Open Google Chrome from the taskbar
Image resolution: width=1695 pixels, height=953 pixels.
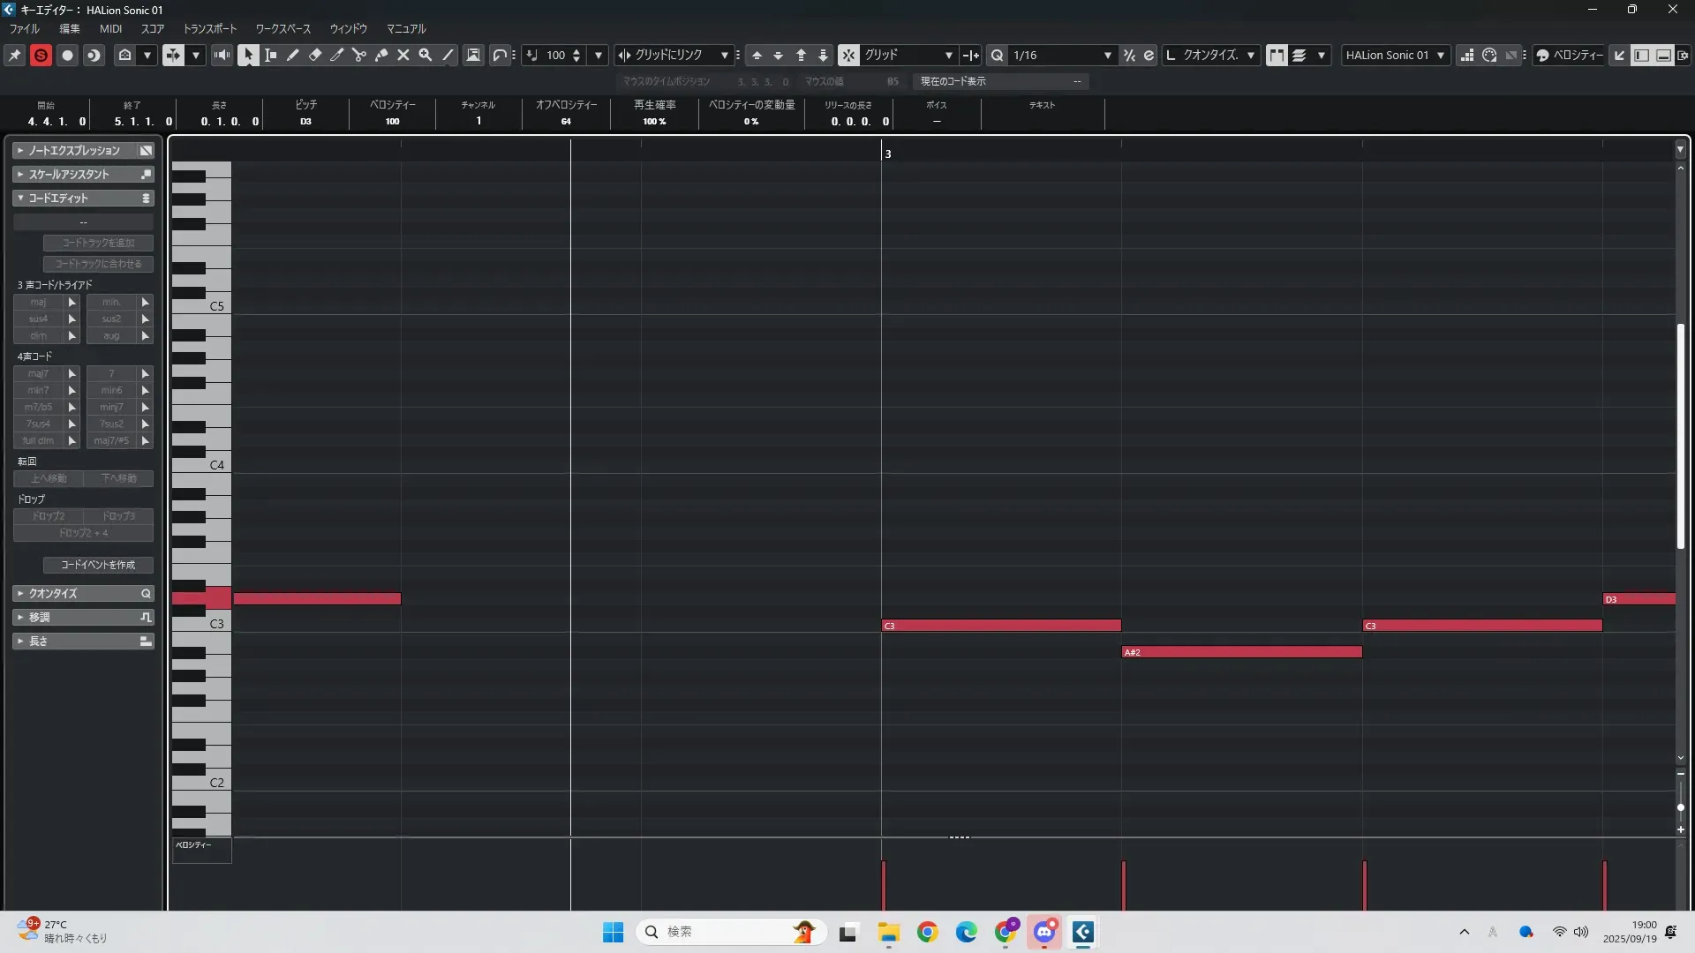pyautogui.click(x=927, y=932)
